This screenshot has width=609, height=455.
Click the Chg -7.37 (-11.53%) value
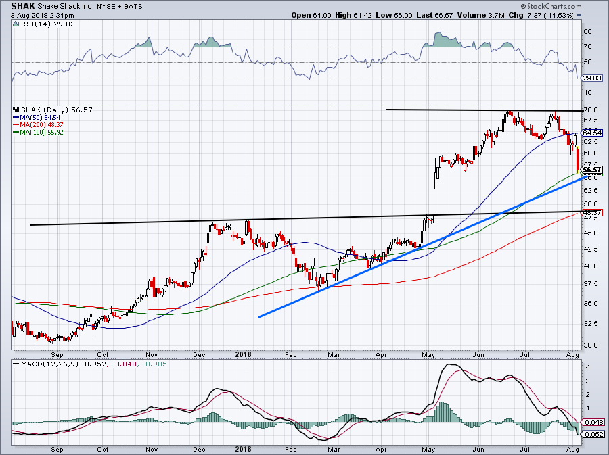(541, 16)
